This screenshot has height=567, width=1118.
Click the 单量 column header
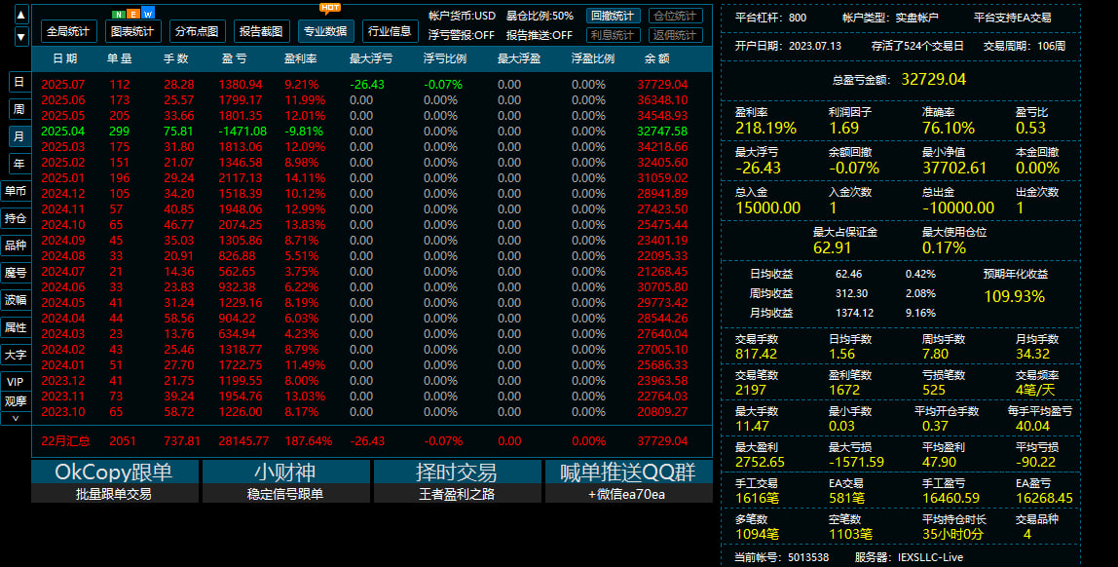(x=119, y=58)
